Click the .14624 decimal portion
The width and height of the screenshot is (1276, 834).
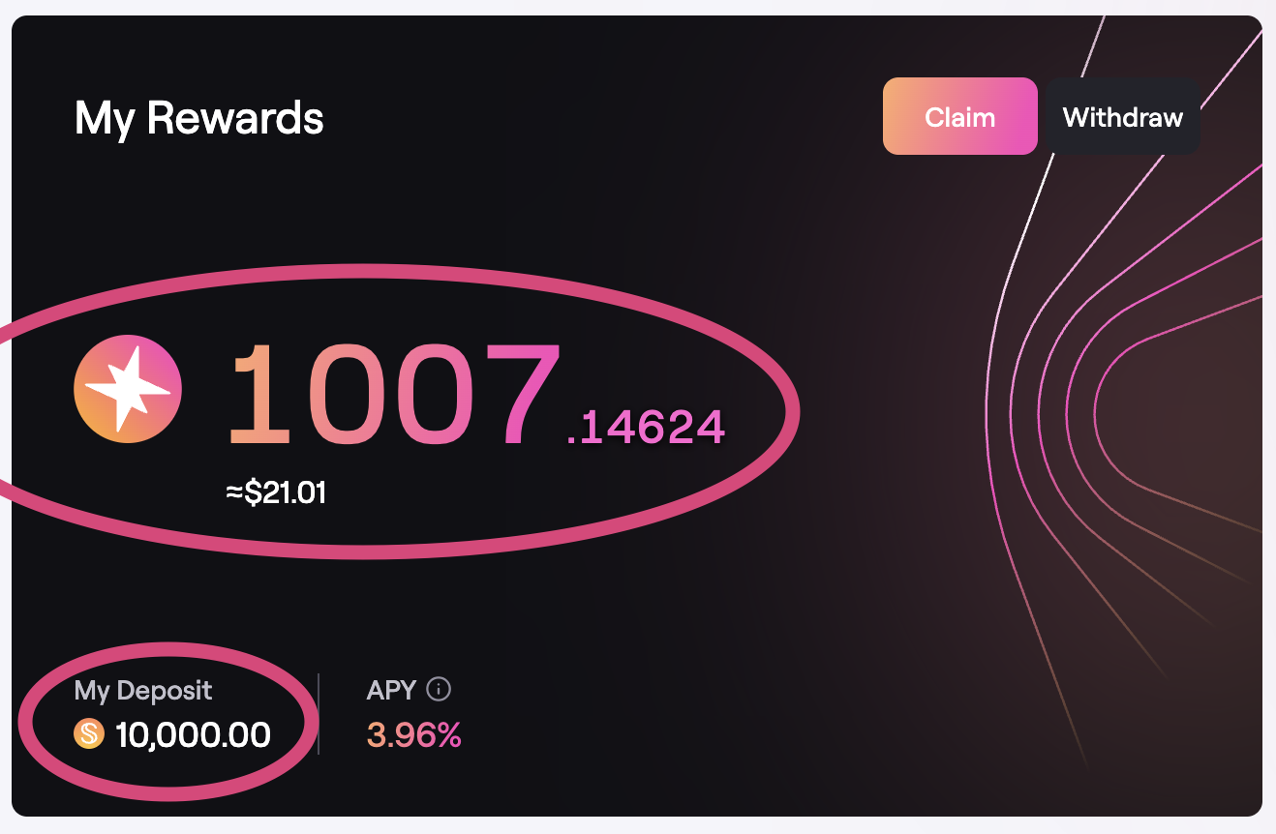[x=646, y=427]
